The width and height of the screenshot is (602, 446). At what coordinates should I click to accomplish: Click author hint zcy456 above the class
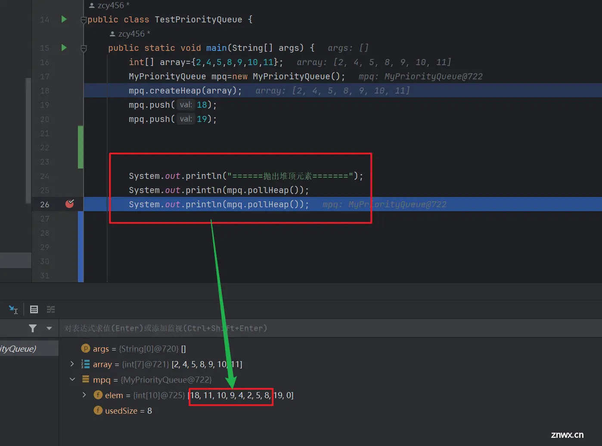(x=109, y=5)
